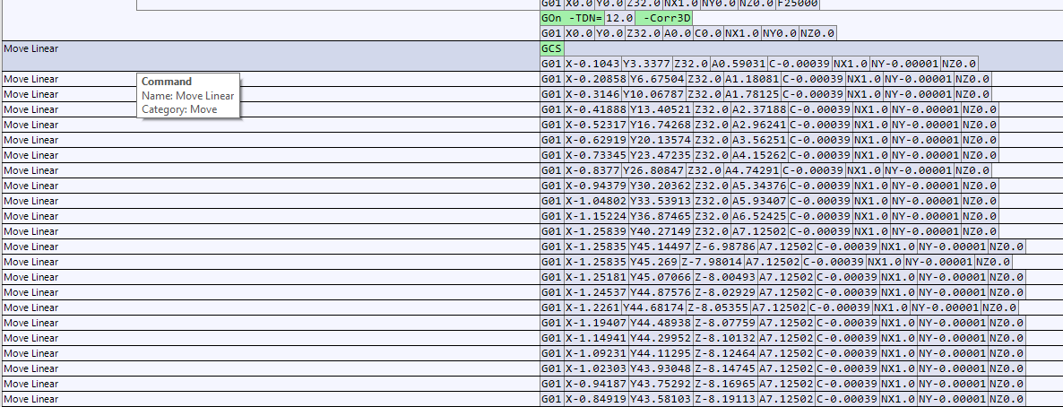The image size is (1063, 407).
Task: Select the A0.59031 cell
Action: 739,64
